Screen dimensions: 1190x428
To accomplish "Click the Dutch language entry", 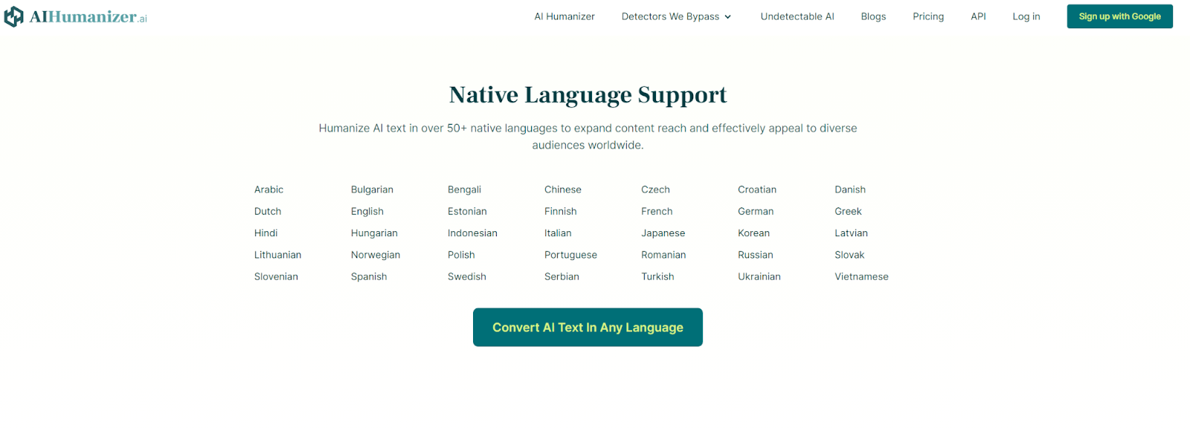I will (x=268, y=211).
